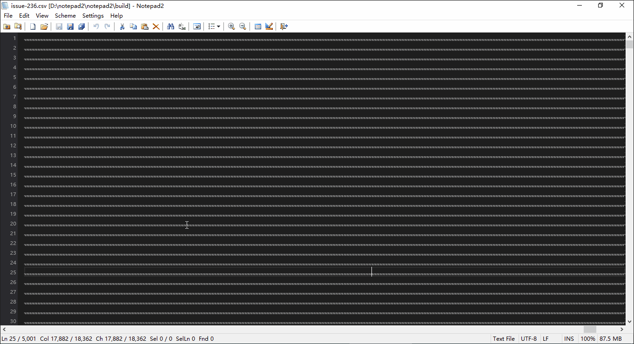Open the toolbar list dropdown arrow
This screenshot has height=344, width=634.
218,26
